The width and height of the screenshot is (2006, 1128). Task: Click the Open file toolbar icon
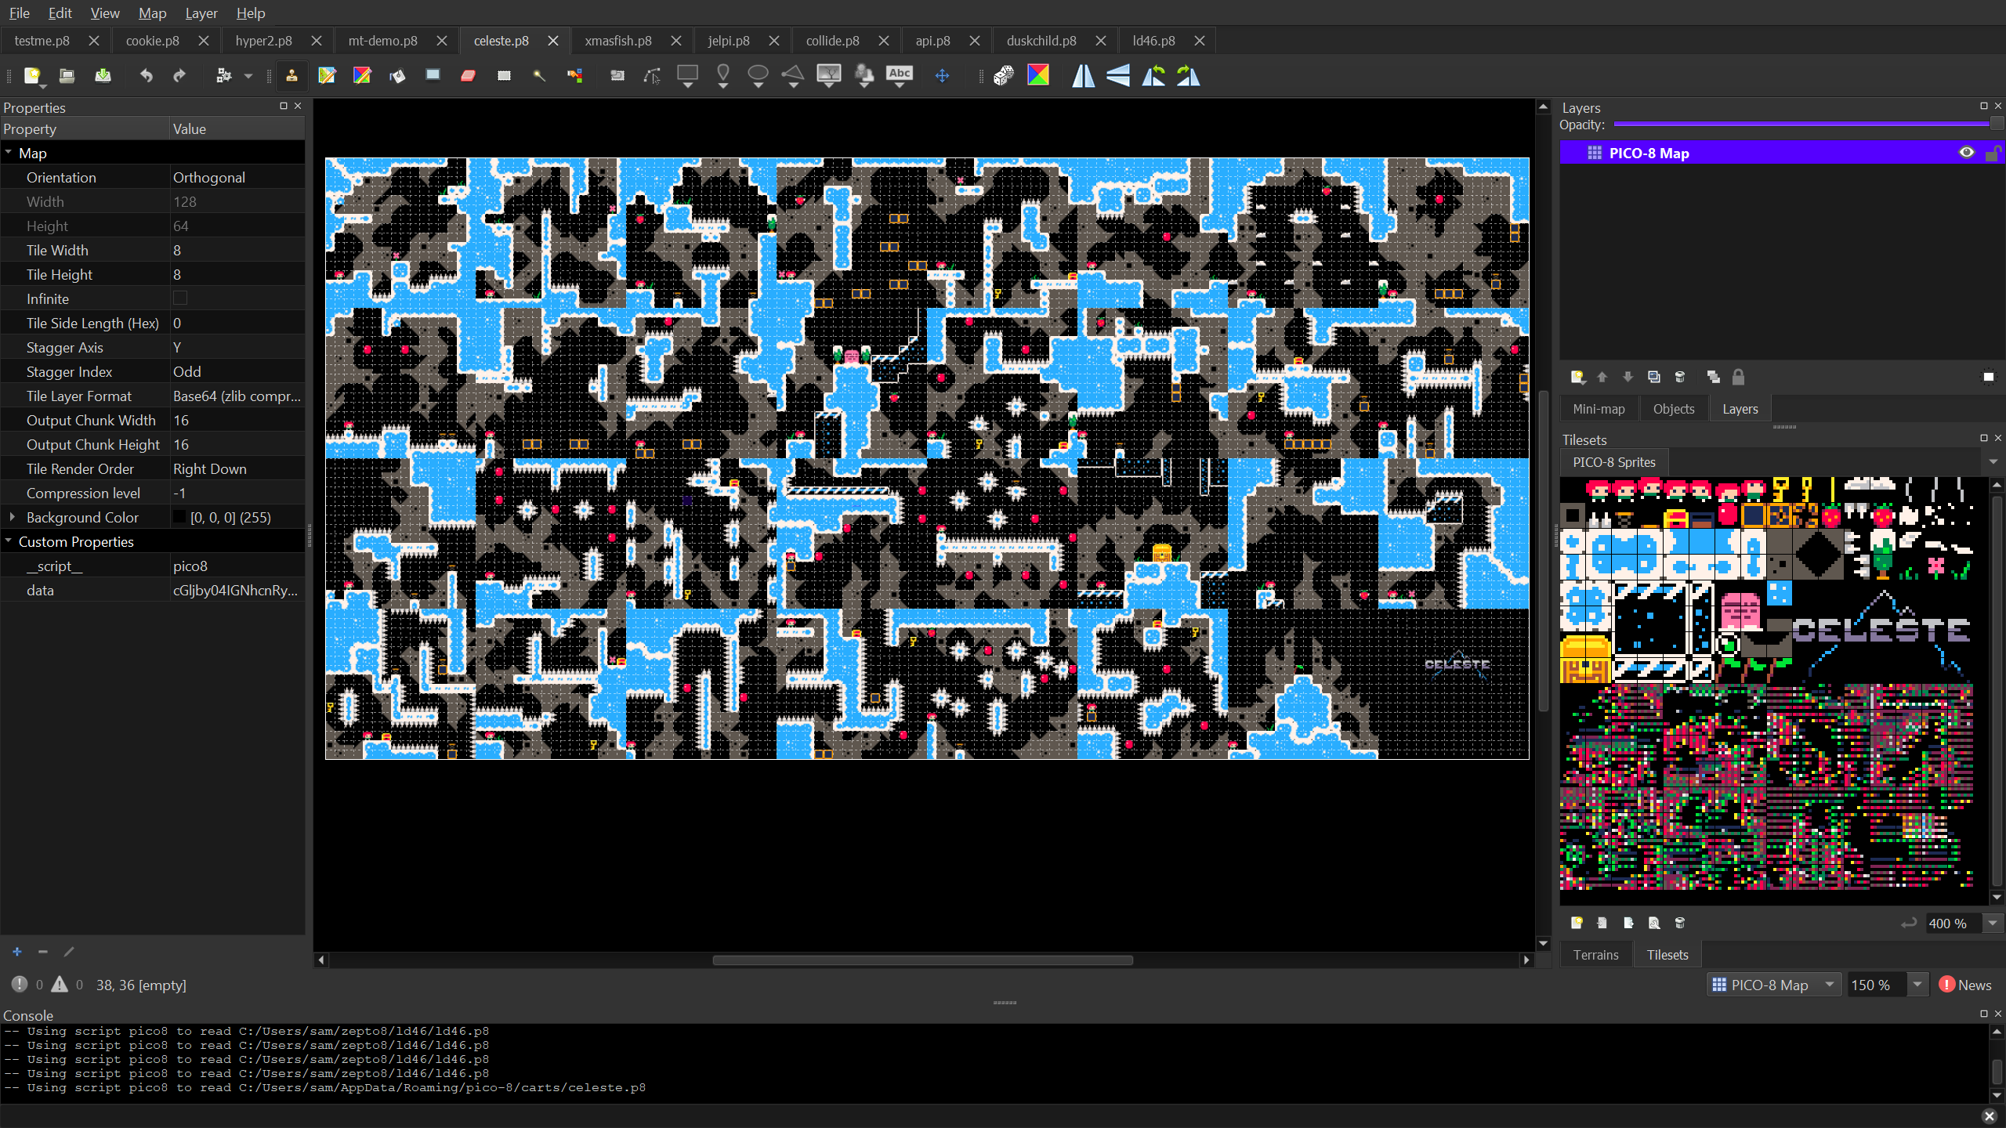pyautogui.click(x=67, y=75)
